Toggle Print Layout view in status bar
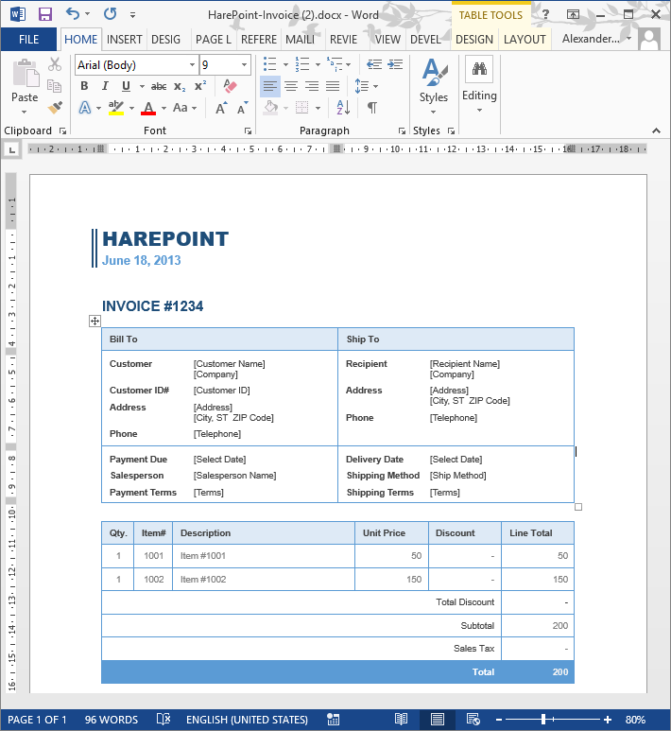This screenshot has width=671, height=731. tap(437, 720)
